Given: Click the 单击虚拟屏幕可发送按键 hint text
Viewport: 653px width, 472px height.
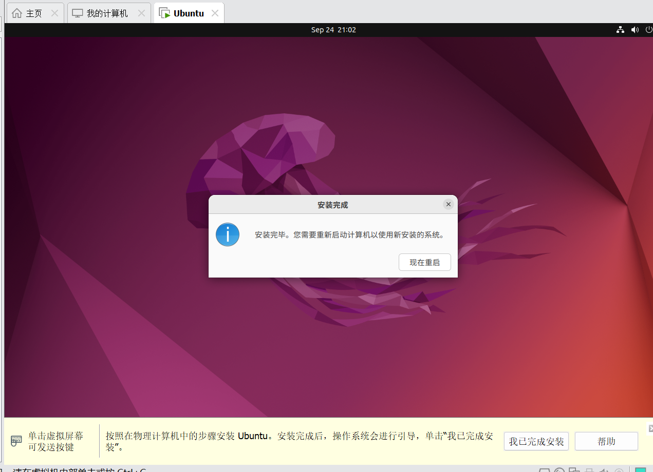Looking at the screenshot, I should [x=55, y=441].
